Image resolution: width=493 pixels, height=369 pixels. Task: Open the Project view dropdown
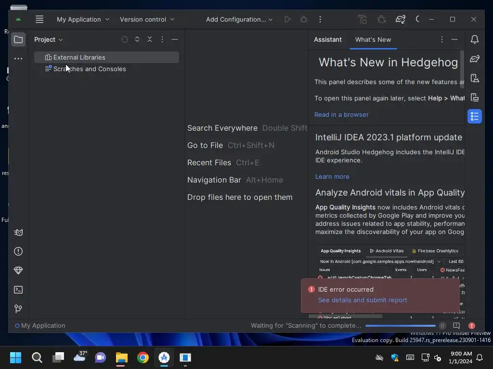point(49,39)
